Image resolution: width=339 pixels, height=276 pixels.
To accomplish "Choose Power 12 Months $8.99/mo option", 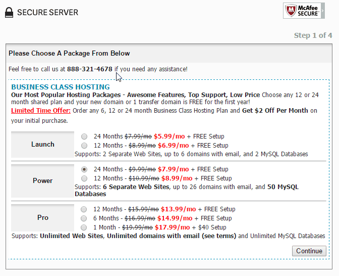I will [x=84, y=178].
